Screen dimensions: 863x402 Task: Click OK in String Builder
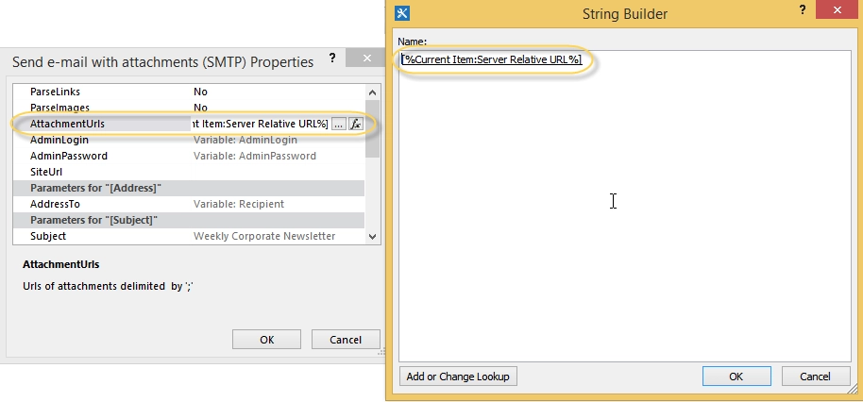pos(736,377)
